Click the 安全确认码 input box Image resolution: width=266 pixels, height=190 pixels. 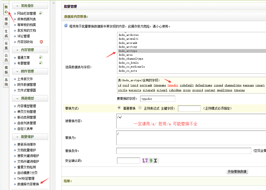128,161
